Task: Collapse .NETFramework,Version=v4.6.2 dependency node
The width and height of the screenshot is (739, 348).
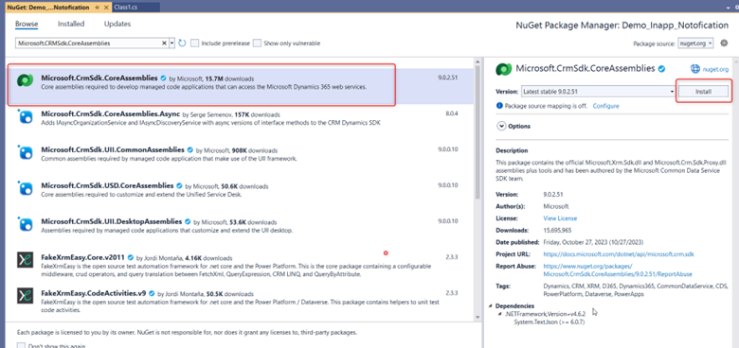Action: click(x=500, y=314)
